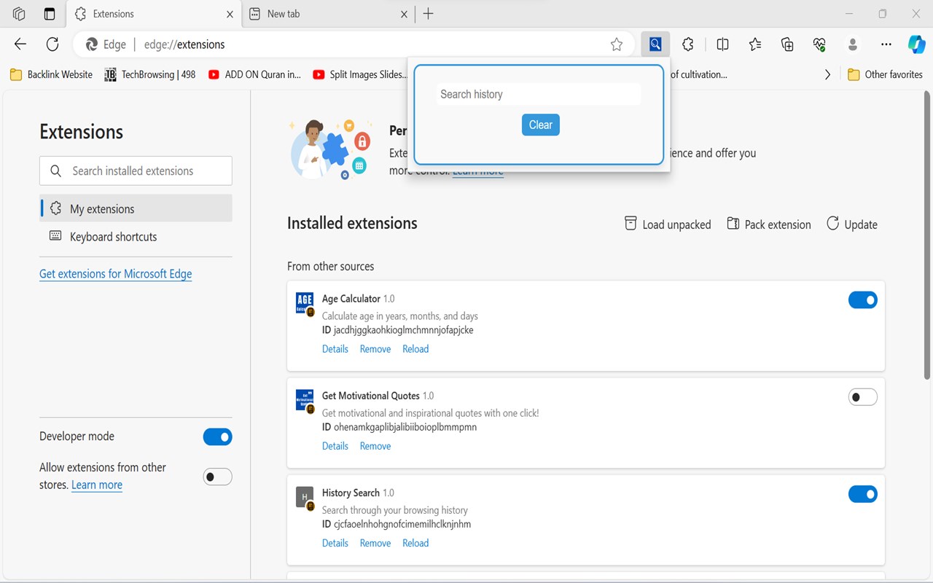Open the workspaces icon
Image resolution: width=933 pixels, height=583 pixels.
point(20,14)
